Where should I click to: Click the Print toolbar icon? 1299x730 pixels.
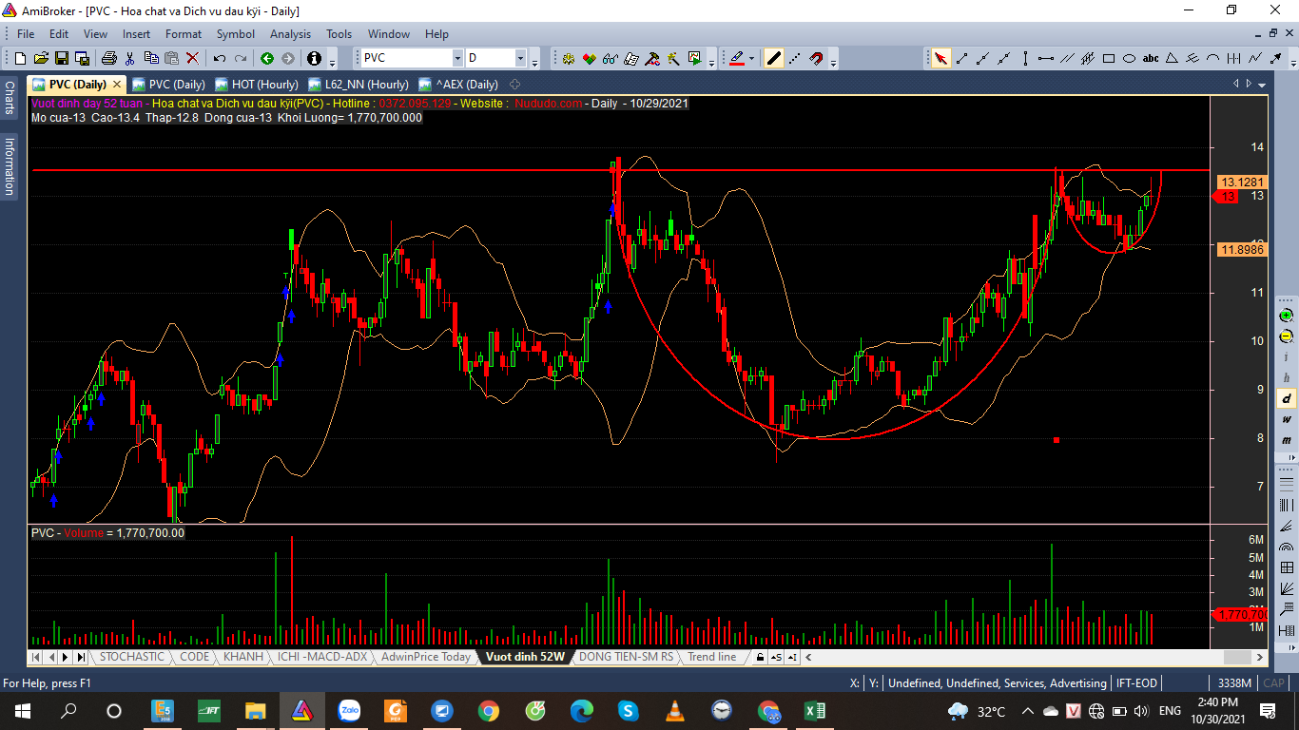(108, 58)
